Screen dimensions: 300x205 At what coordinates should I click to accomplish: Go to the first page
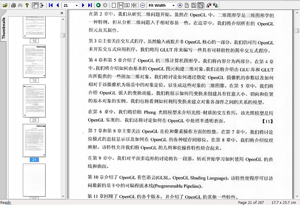tap(51, 5)
